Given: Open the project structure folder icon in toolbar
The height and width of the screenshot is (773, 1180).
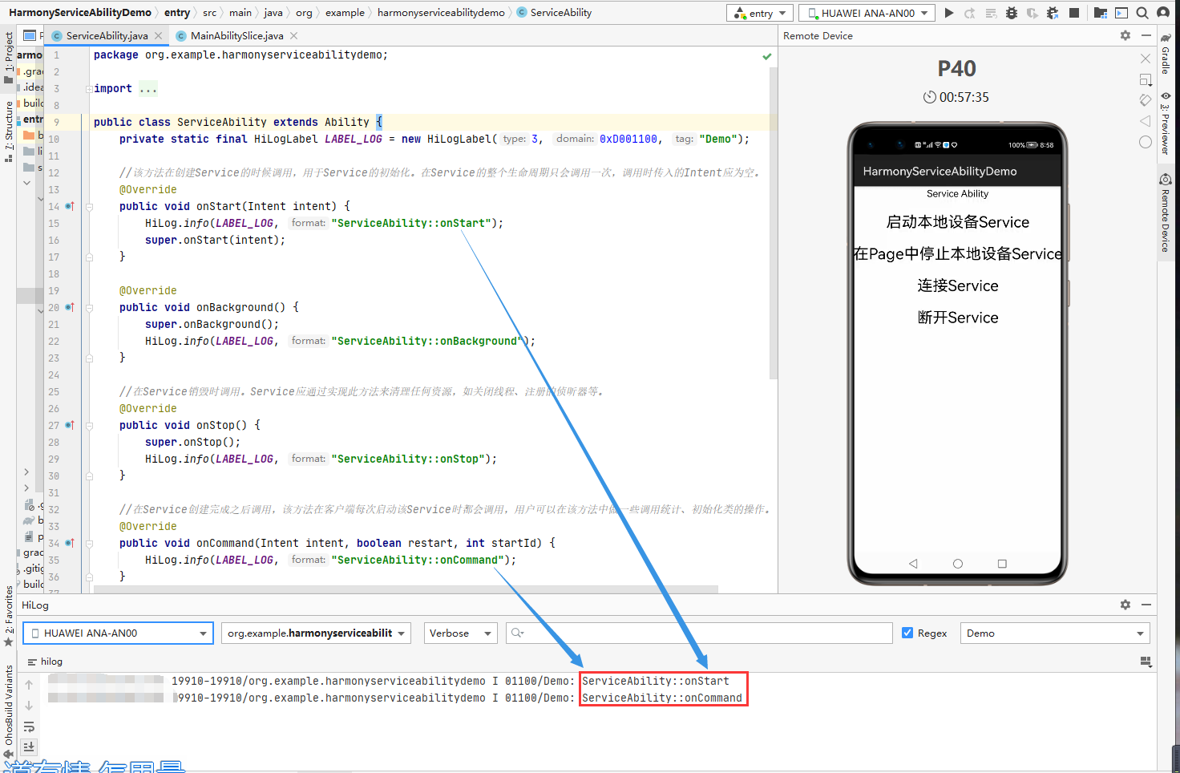Looking at the screenshot, I should 1101,13.
